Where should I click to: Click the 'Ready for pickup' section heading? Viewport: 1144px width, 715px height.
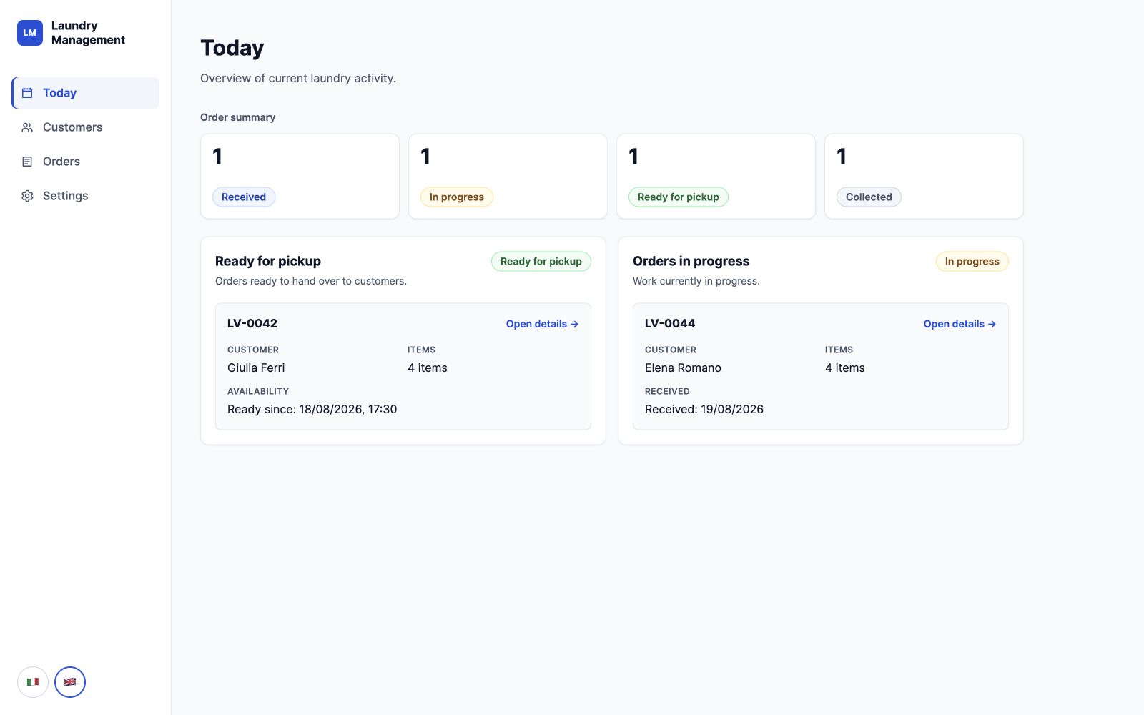click(268, 261)
